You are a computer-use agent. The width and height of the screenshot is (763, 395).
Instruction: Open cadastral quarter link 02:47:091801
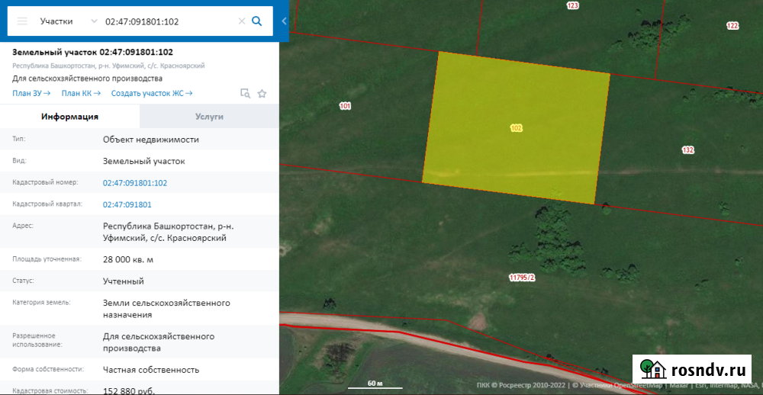[x=127, y=204]
